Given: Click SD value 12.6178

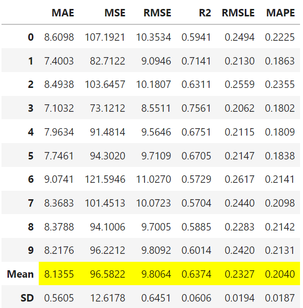Looking at the screenshot, I should [108, 298].
